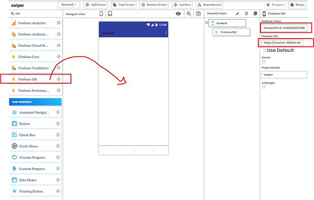Click the Remove Screen button

pyautogui.click(x=154, y=5)
